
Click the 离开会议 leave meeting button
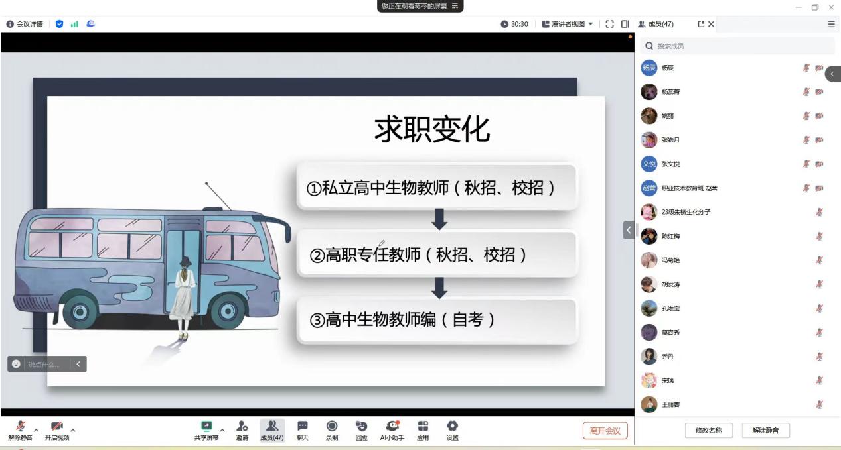pyautogui.click(x=605, y=431)
